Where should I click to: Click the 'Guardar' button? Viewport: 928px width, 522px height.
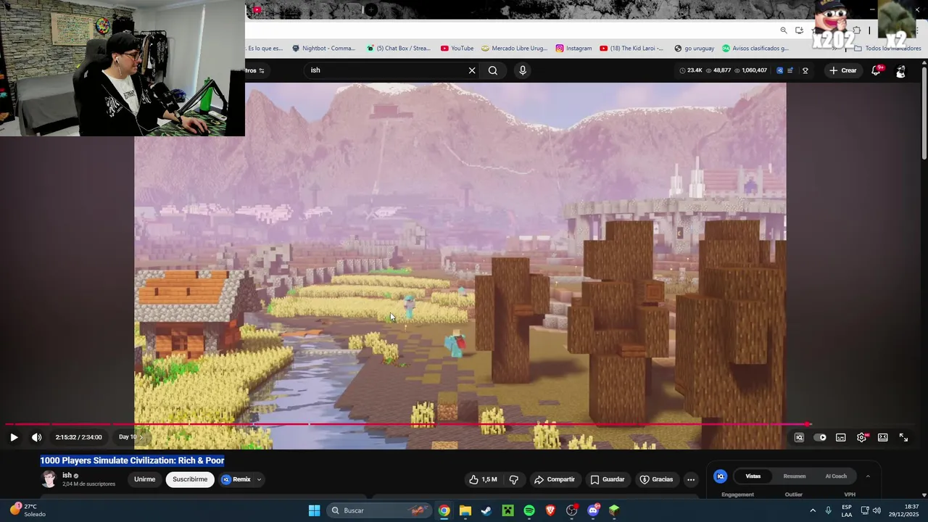click(608, 479)
